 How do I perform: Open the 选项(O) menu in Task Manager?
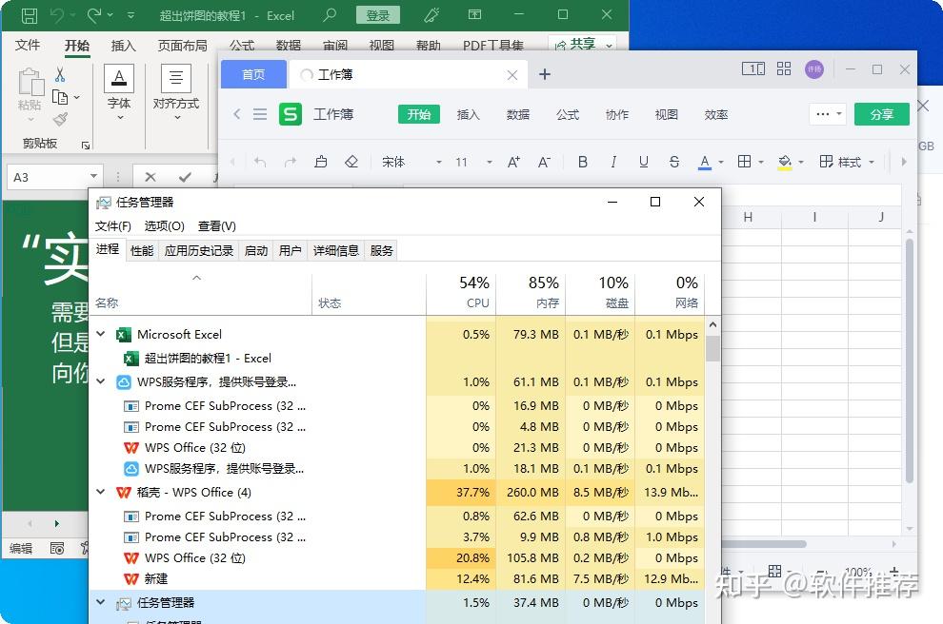pos(164,225)
